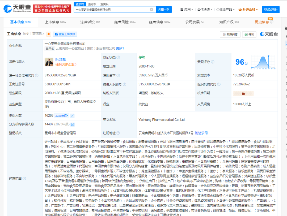The width and height of the screenshot is (287, 216).
Task: Open help icon next to 历史信息 tab
Action: (272, 22)
